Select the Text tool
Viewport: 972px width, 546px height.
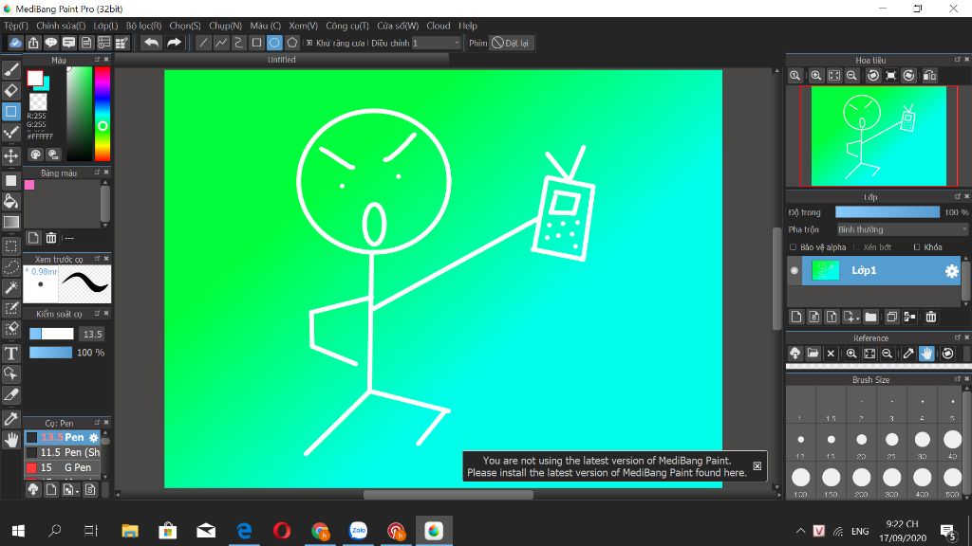pos(11,354)
